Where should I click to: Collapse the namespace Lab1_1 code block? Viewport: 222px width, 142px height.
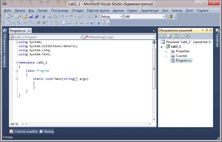tap(17, 62)
